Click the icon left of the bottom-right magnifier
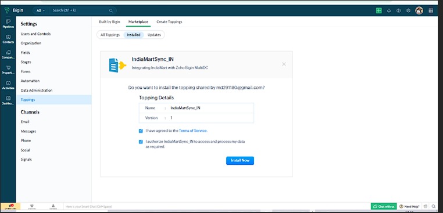 click(x=426, y=207)
